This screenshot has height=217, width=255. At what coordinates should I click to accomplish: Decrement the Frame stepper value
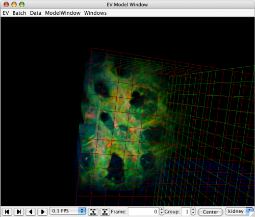pos(162,213)
